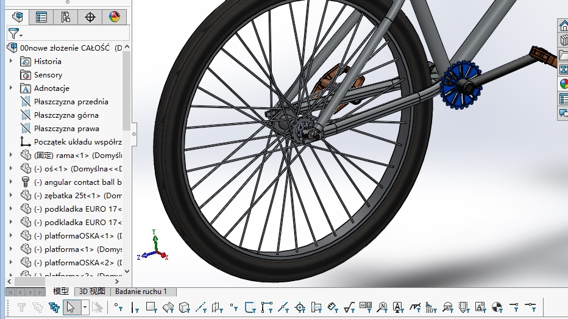Viewport: 568px width, 319px height.
Task: Collapse the FeatureManager panel with the side handle
Action: click(134, 134)
